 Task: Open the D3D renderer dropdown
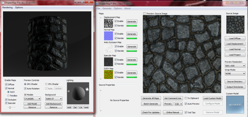[179, 104]
